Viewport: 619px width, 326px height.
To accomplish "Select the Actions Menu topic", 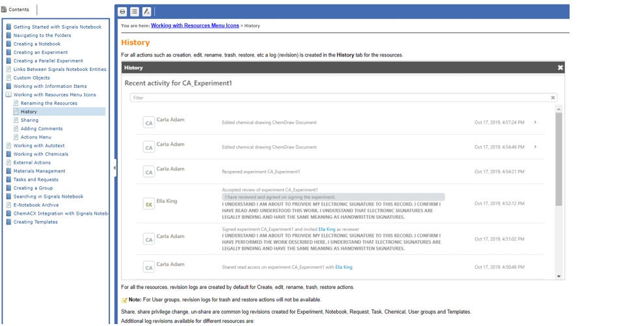I will click(x=36, y=137).
